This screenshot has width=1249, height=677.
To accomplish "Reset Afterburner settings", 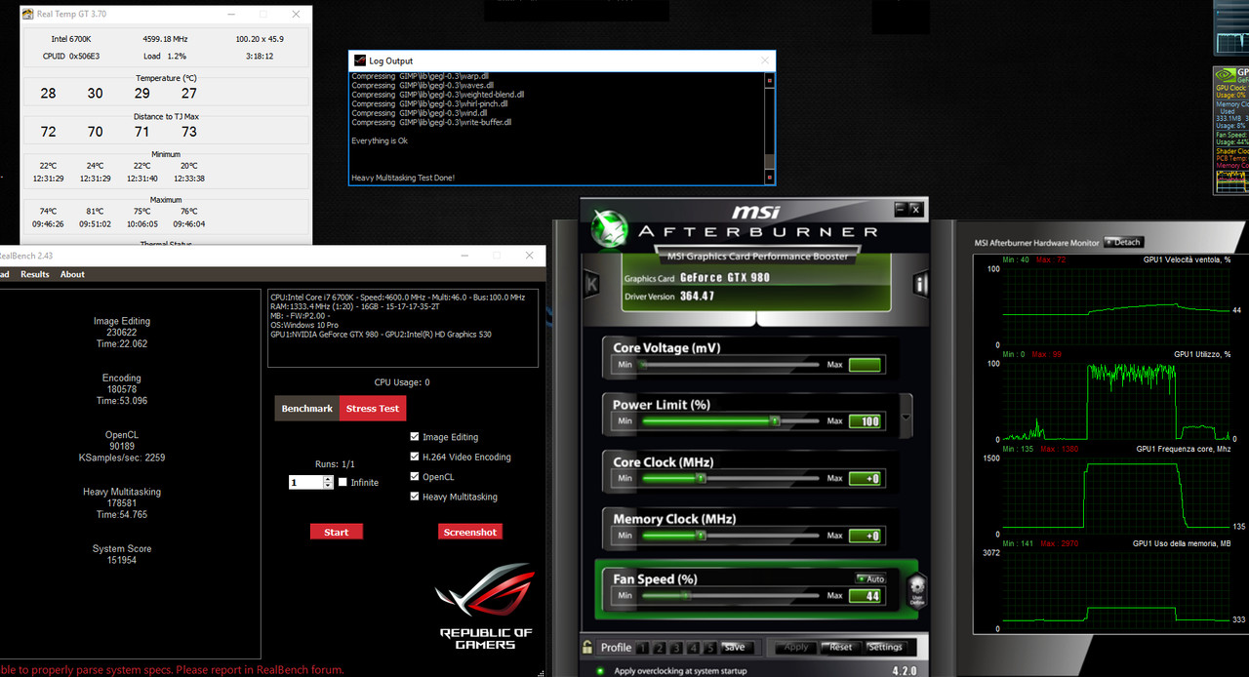I will 840,647.
